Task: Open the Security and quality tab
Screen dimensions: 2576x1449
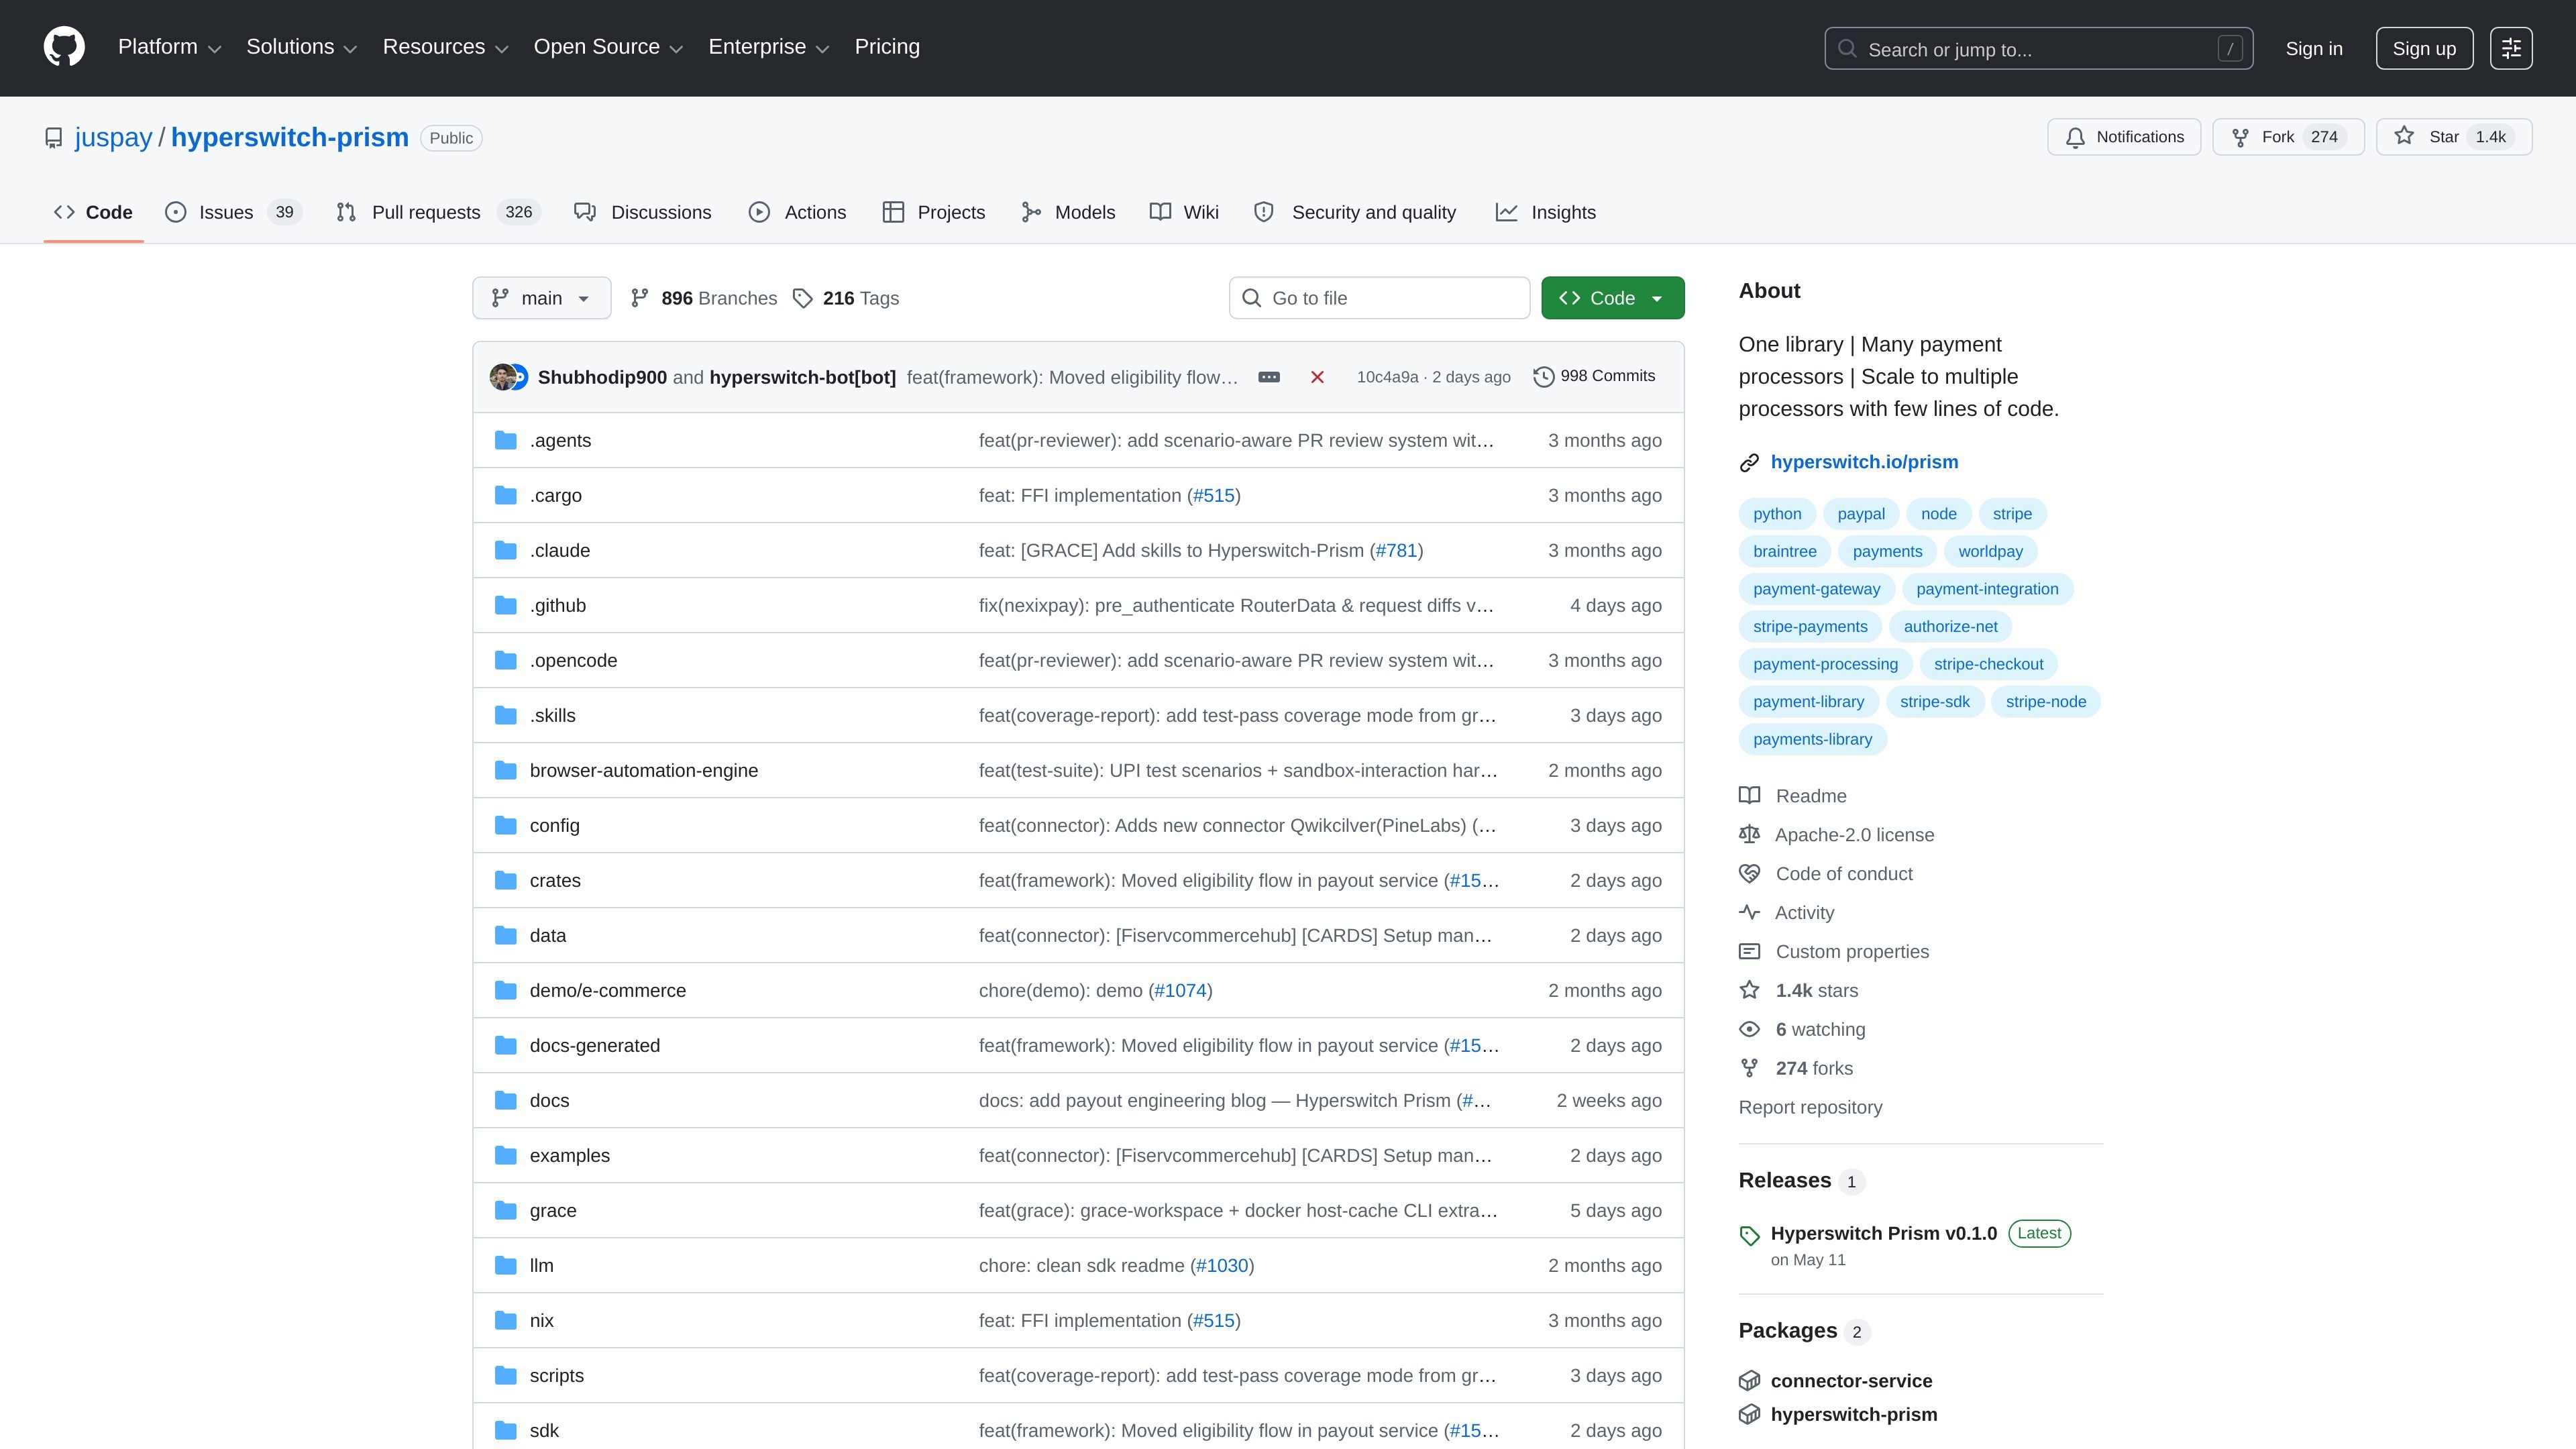Action: (1355, 212)
